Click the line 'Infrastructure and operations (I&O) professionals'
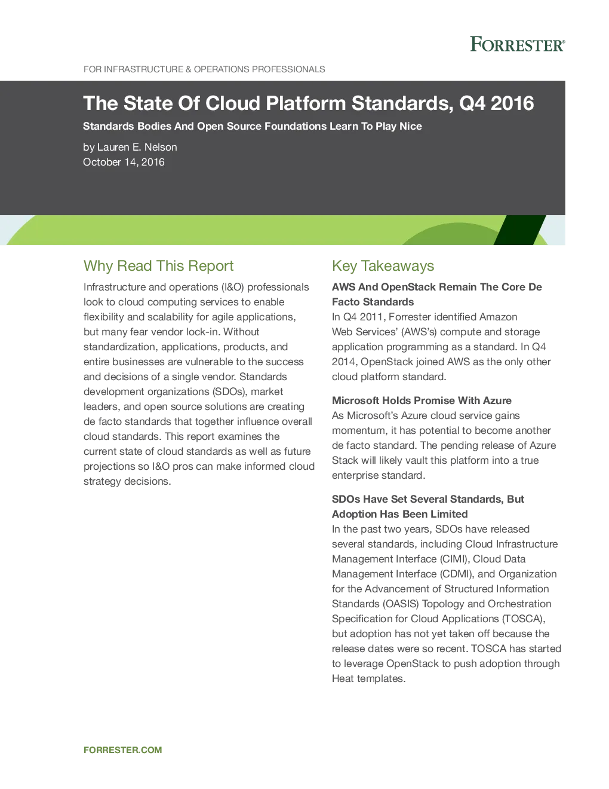Viewport: 609px width, 789px height. coord(196,287)
